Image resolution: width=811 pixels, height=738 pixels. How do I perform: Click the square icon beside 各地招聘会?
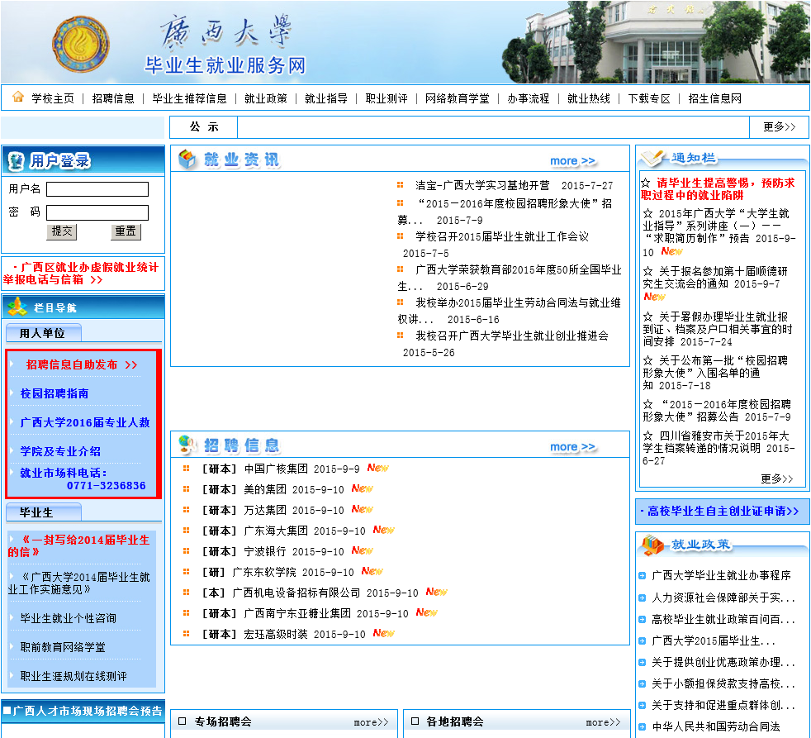point(415,721)
